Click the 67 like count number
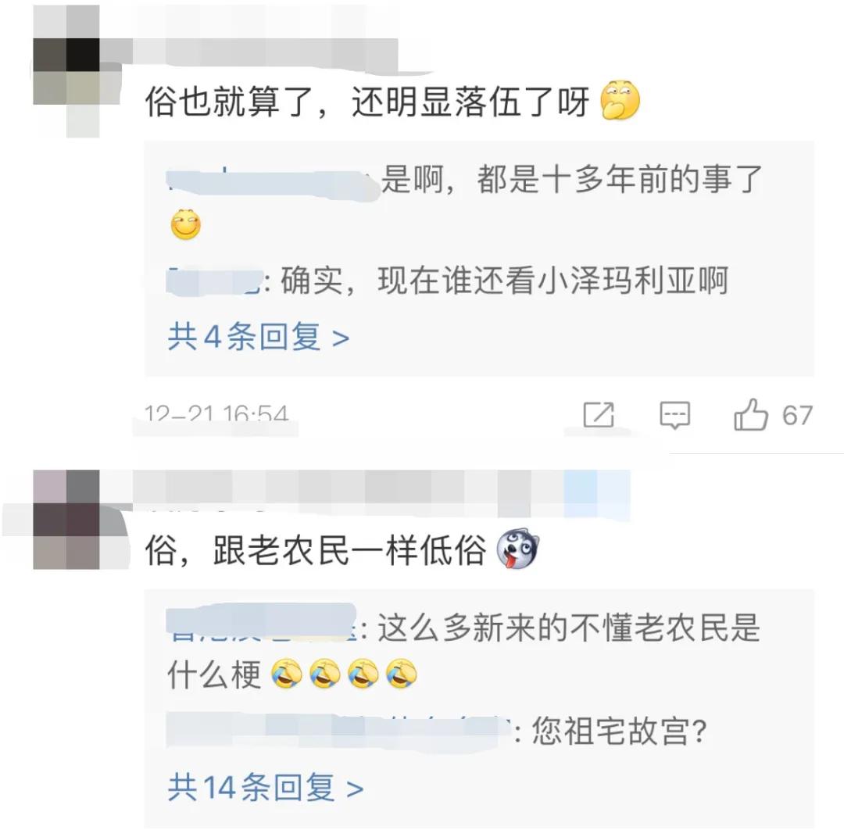 click(797, 416)
